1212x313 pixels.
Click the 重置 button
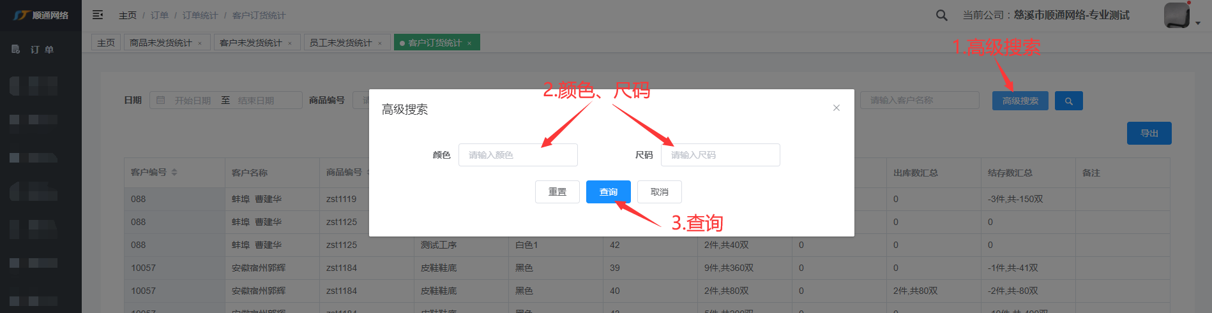tap(557, 192)
